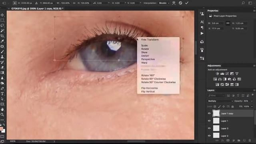The image size is (256, 144).
Task: Commit transform with the checkmark icon
Action: tap(187, 3)
